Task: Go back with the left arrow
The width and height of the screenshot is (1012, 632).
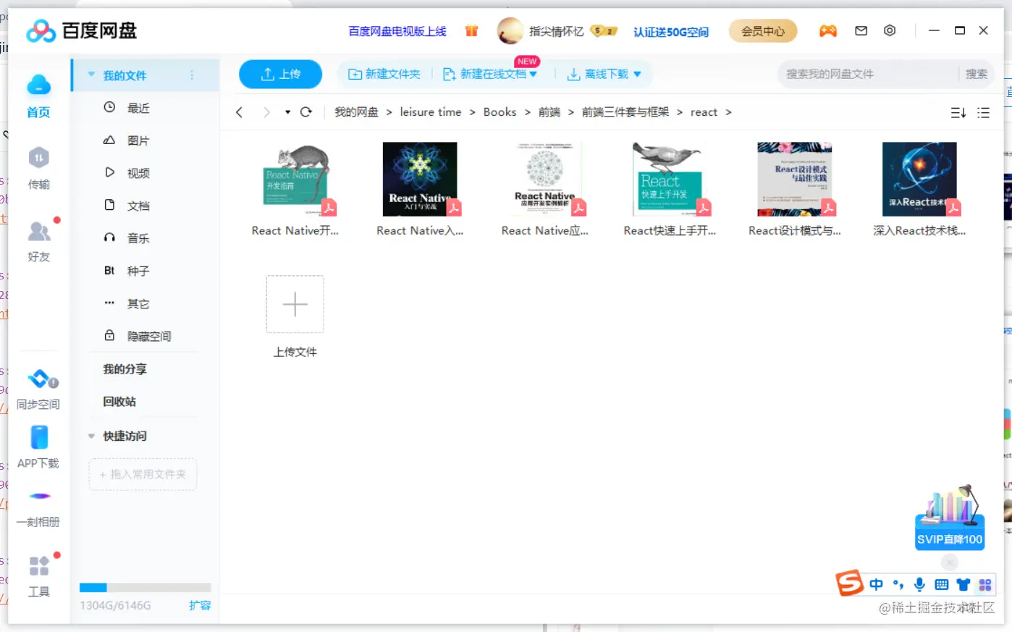Action: [x=240, y=112]
